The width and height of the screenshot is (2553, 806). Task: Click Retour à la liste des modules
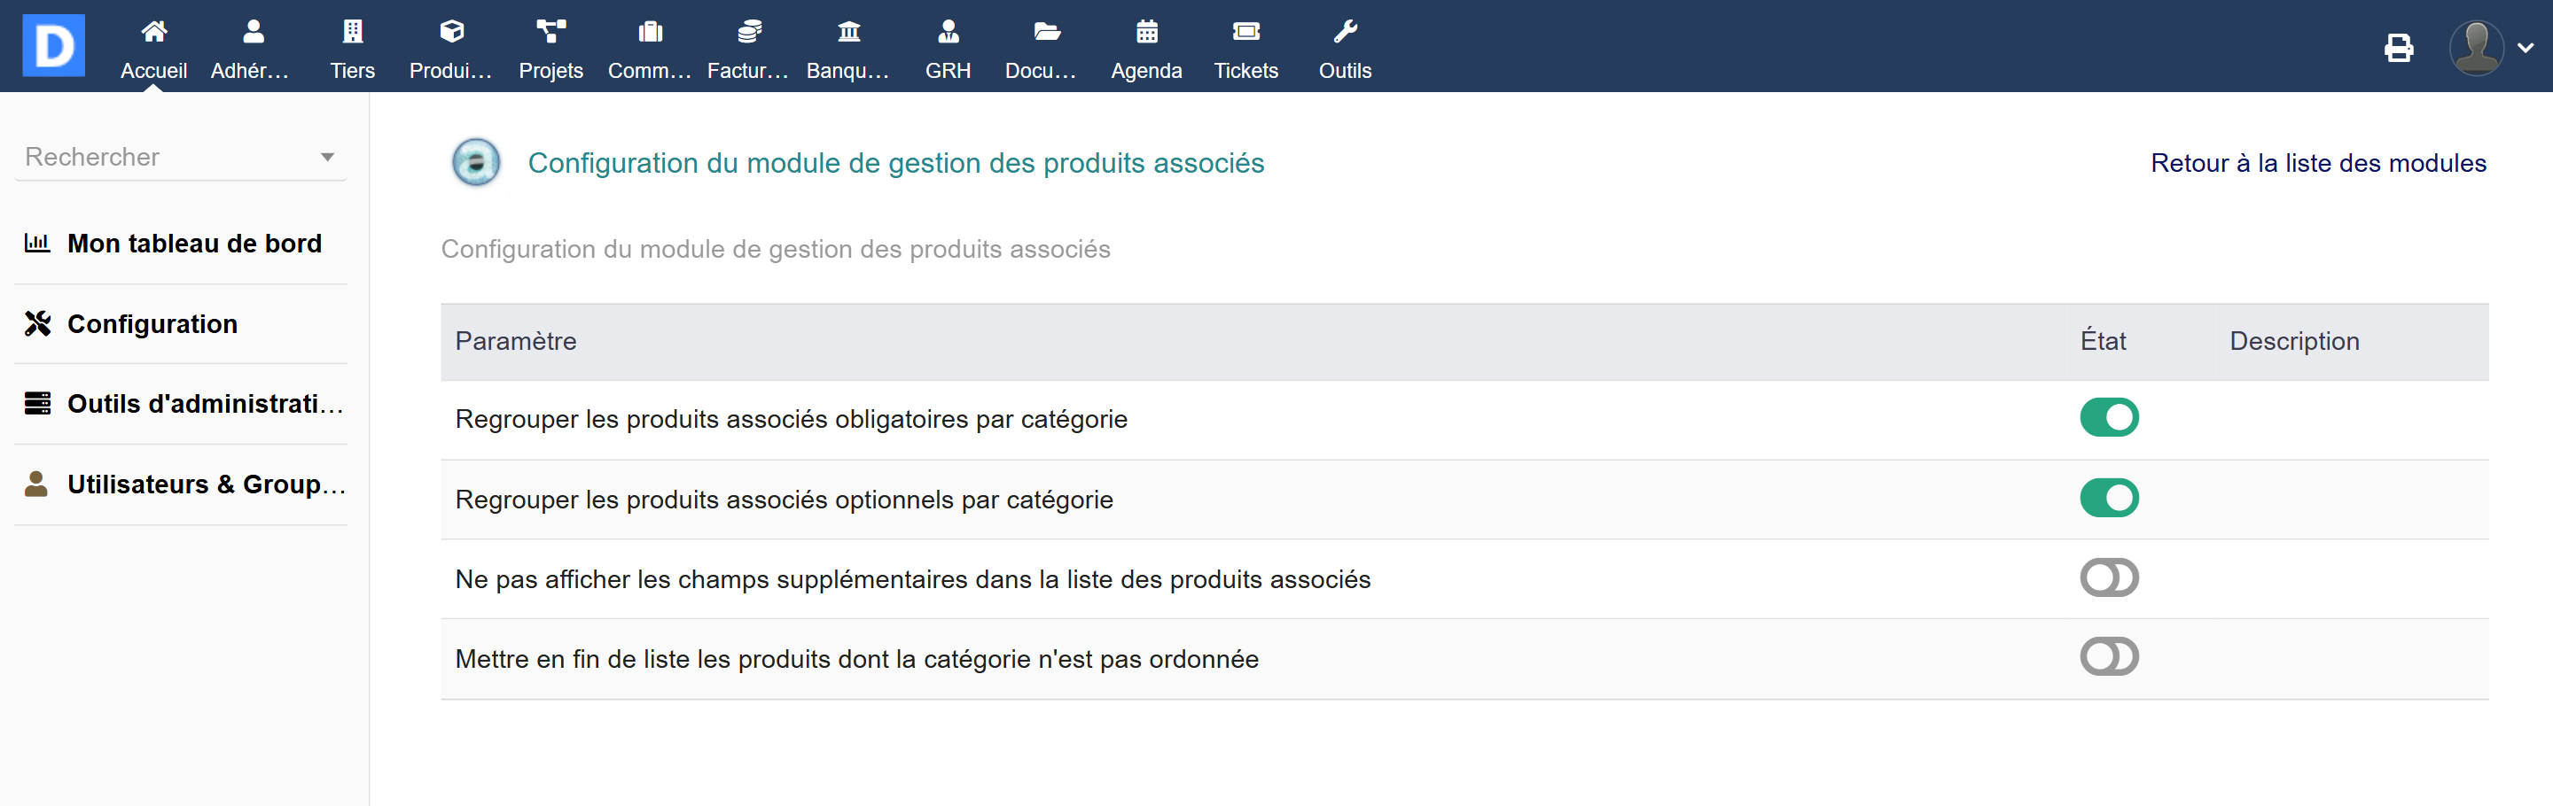[2317, 163]
